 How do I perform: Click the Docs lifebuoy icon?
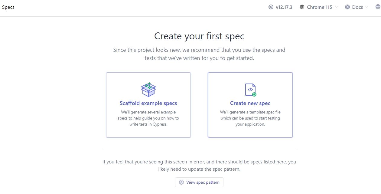click(347, 7)
